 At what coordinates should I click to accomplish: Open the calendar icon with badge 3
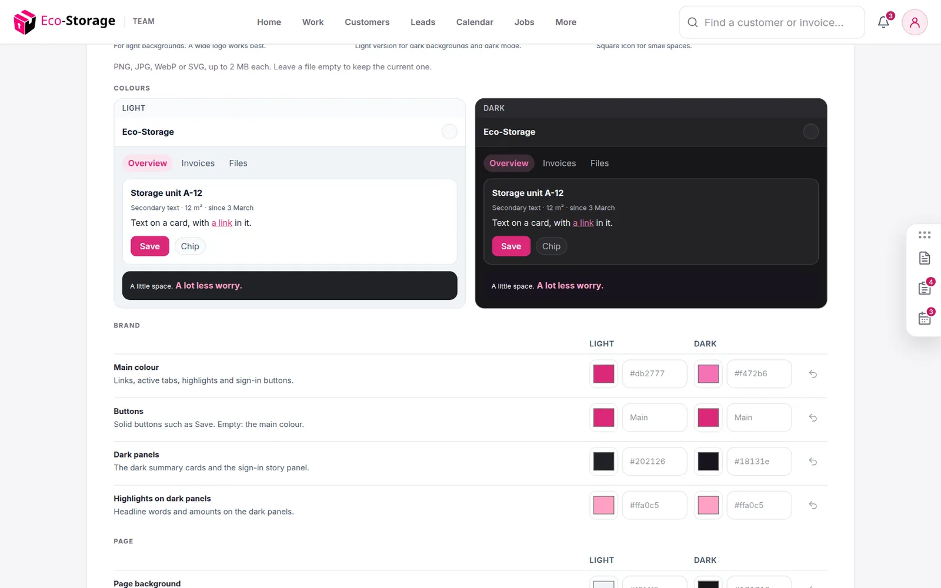pyautogui.click(x=925, y=318)
